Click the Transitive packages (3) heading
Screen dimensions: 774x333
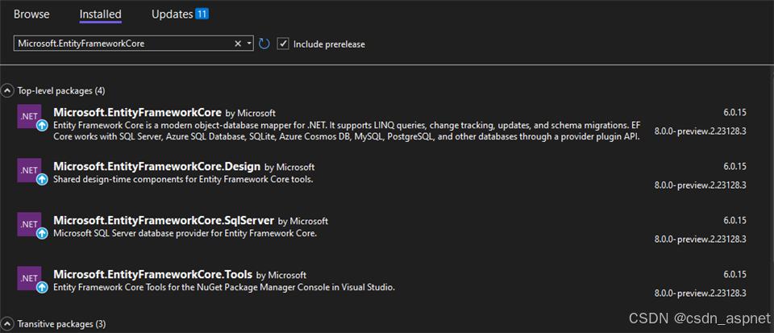click(62, 324)
